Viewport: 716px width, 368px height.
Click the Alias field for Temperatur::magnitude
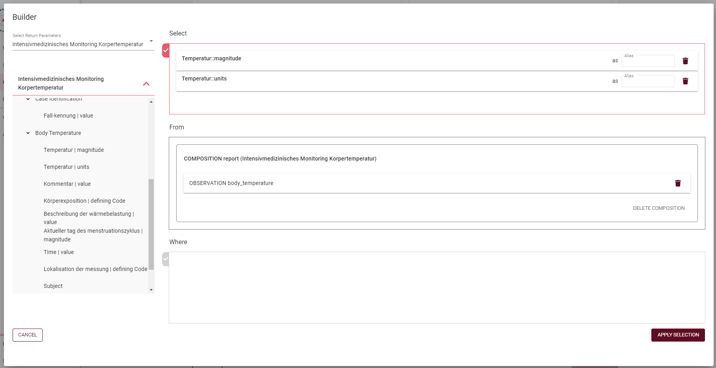tap(648, 61)
